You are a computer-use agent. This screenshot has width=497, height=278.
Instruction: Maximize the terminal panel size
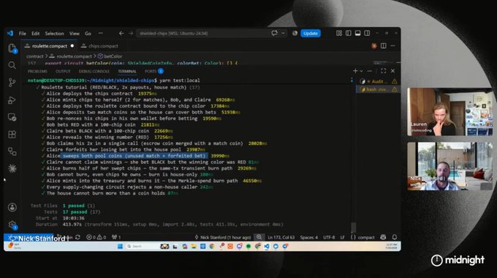point(384,71)
